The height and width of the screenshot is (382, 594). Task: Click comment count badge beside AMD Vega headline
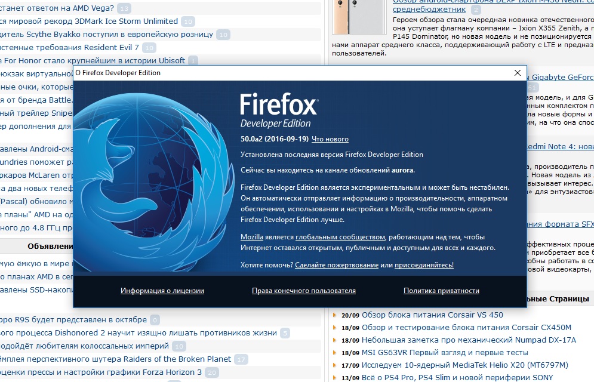point(124,8)
